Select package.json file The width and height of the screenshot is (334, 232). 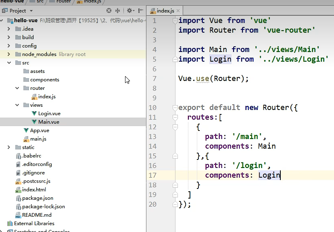click(38, 198)
